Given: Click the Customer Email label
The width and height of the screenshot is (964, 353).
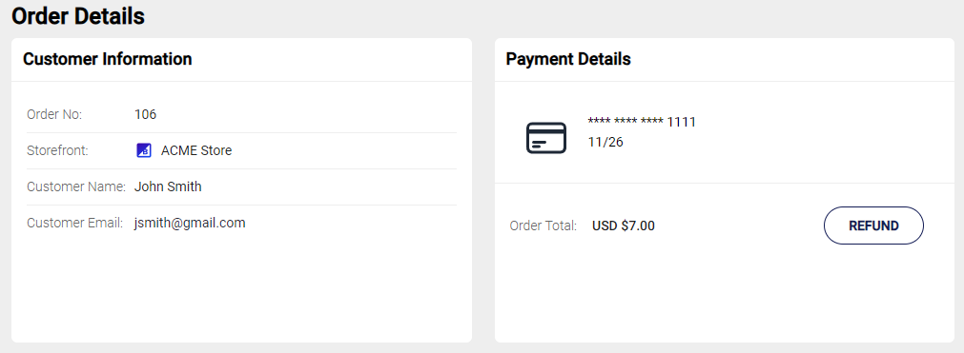Looking at the screenshot, I should coord(75,223).
